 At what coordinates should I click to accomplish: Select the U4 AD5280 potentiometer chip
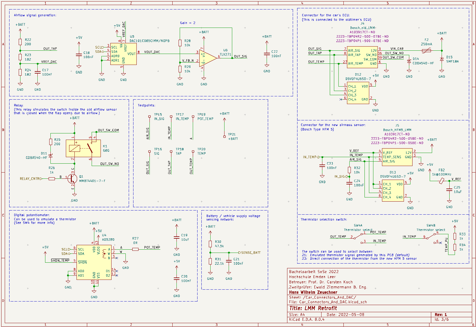(x=94, y=262)
